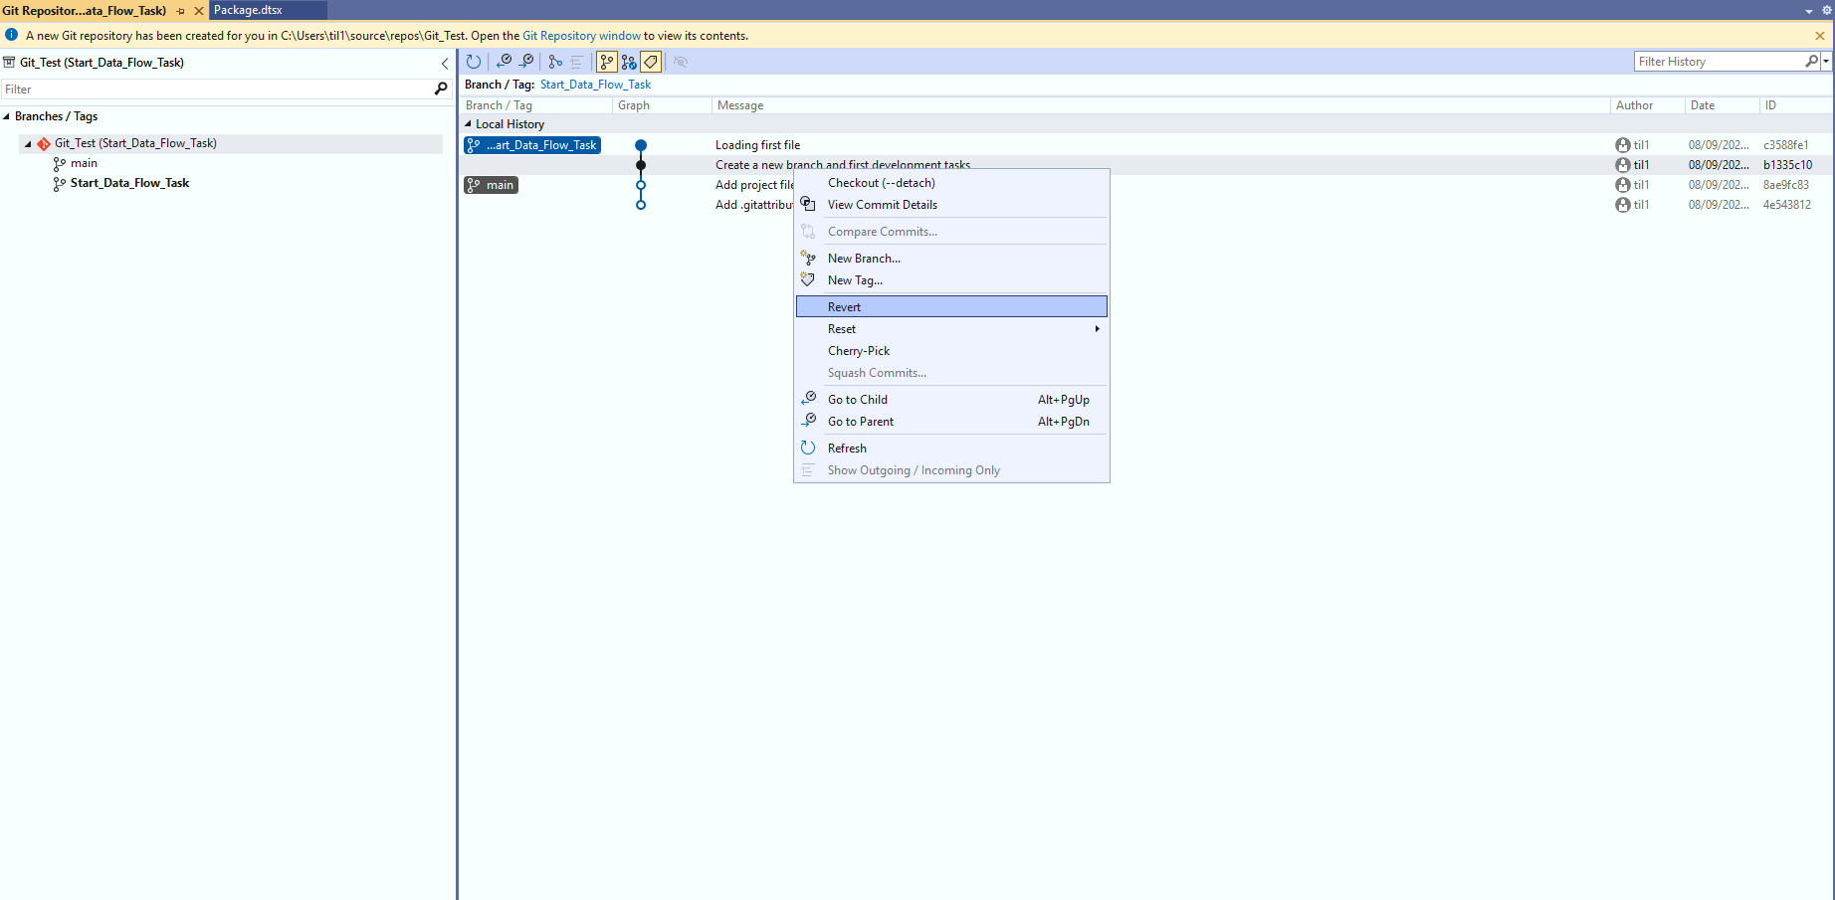Click the branch Filter input on the left
Screen dimensions: 1835x900
216,90
